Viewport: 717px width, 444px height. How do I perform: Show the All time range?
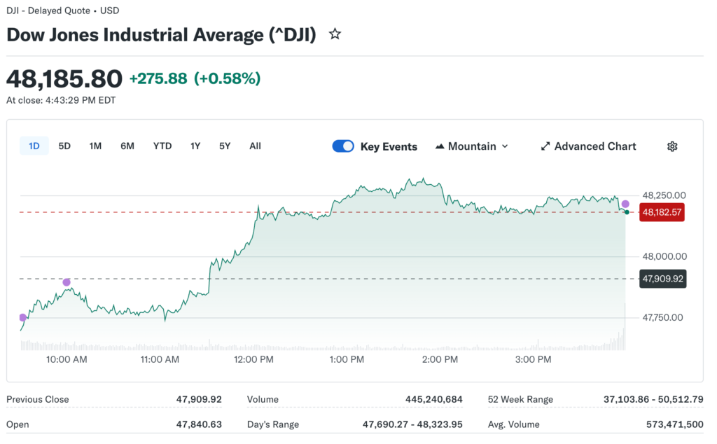(255, 146)
